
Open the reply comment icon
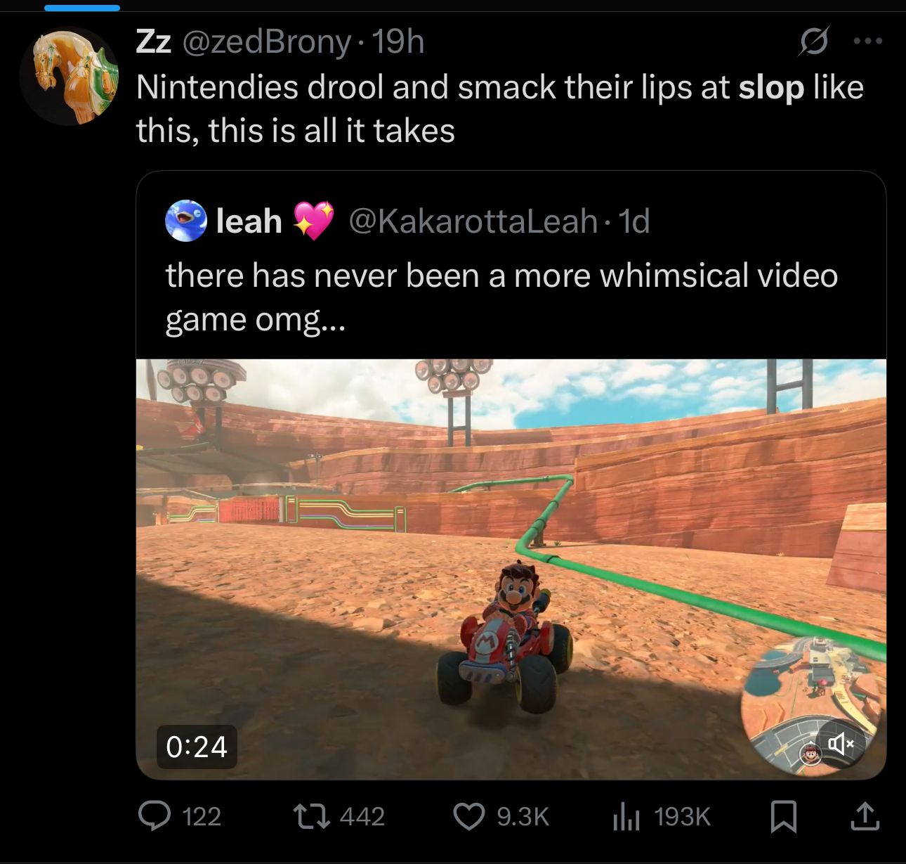155,816
